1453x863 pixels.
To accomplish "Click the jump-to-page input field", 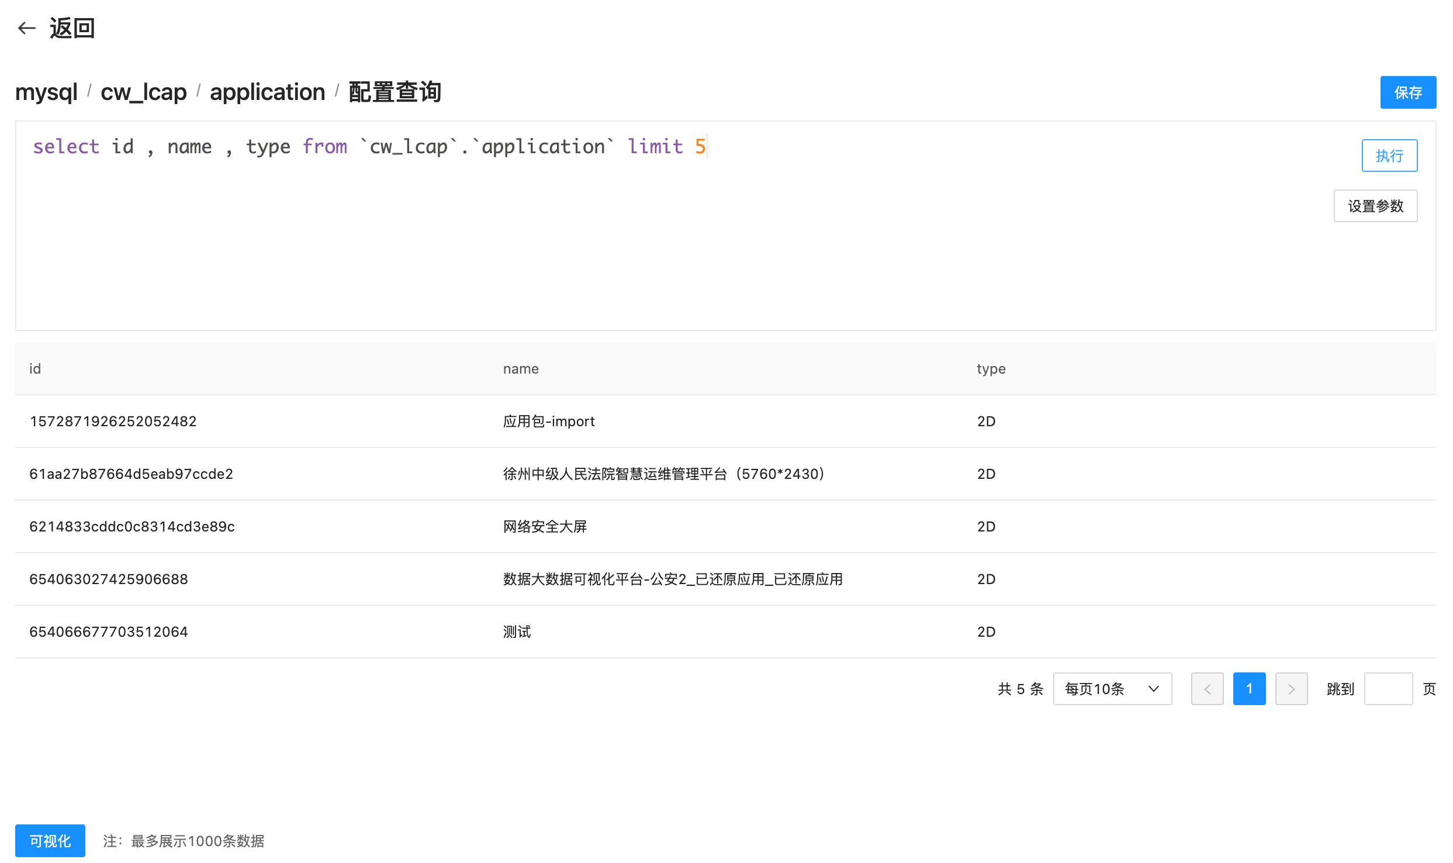I will pos(1388,689).
